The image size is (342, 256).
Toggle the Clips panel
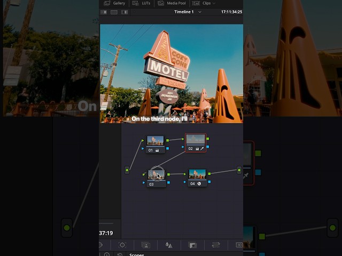point(202,3)
